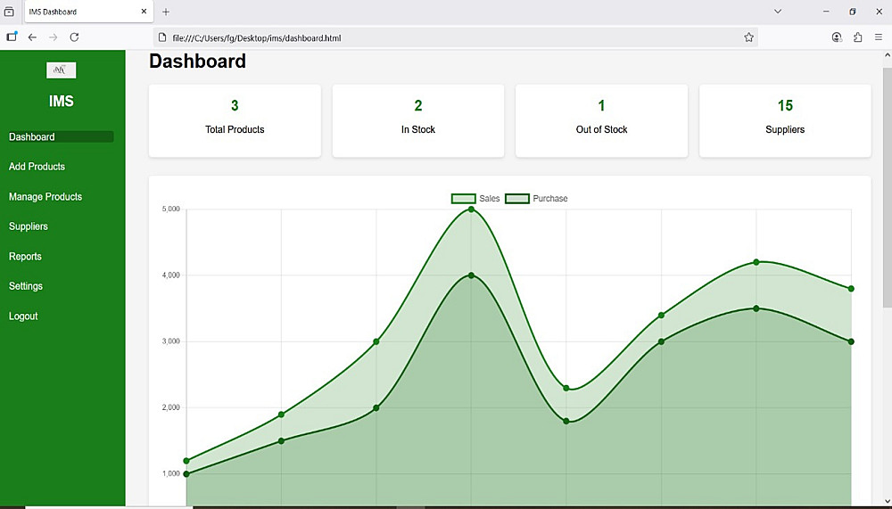Navigate to Add Products
892x509 pixels.
click(x=37, y=167)
